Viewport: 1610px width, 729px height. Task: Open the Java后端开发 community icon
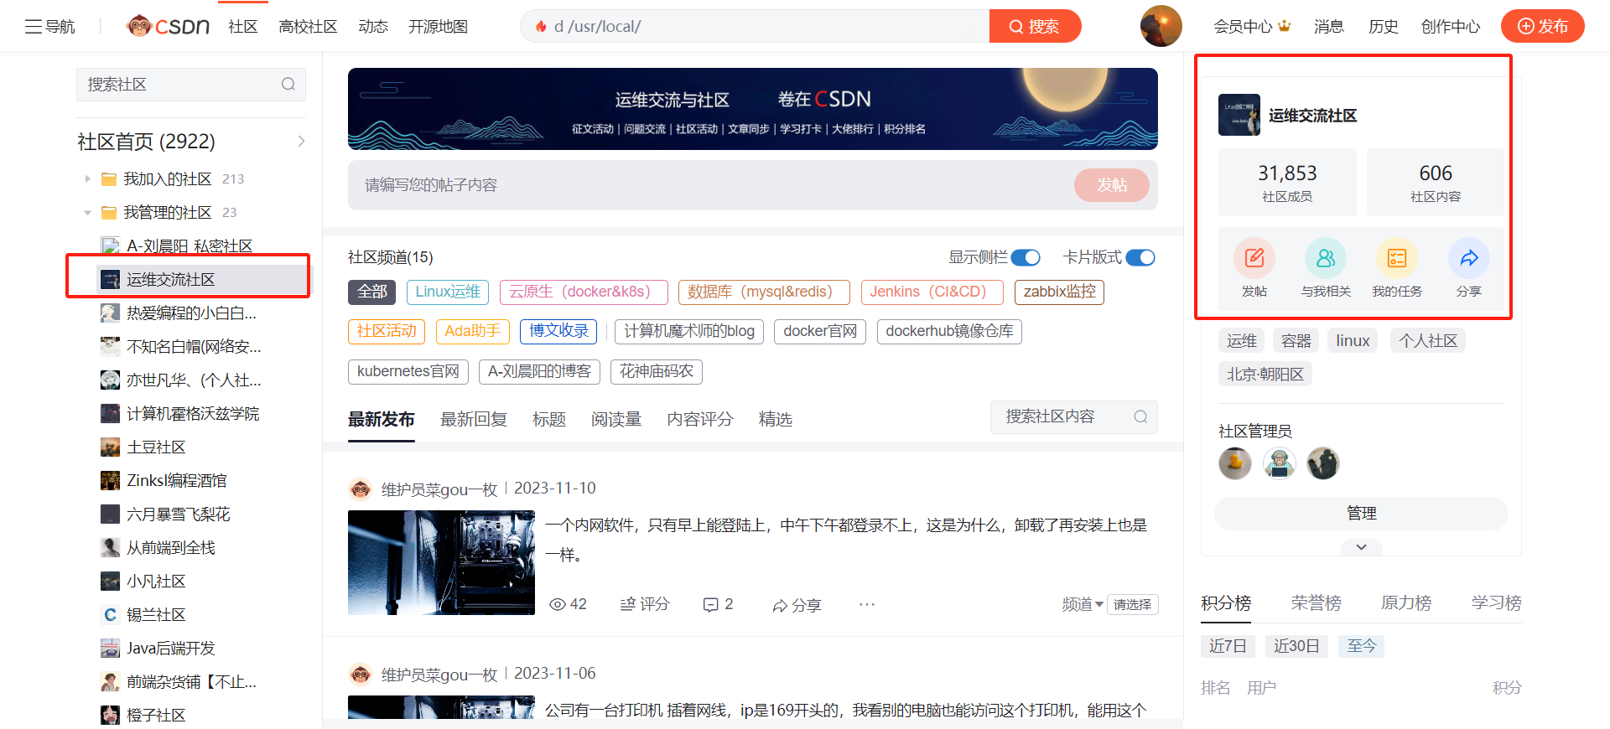pyautogui.click(x=110, y=648)
